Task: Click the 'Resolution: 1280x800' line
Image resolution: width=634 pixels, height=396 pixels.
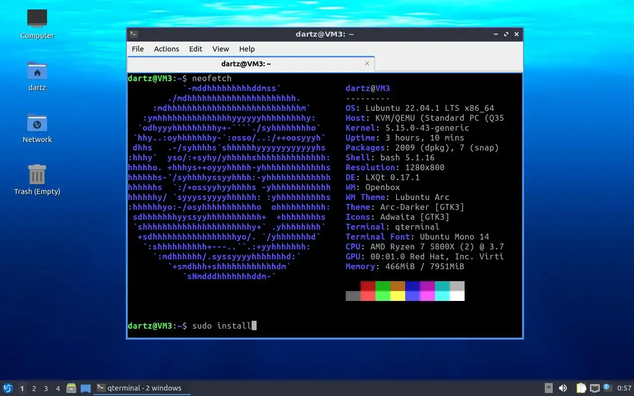Action: pyautogui.click(x=395, y=167)
